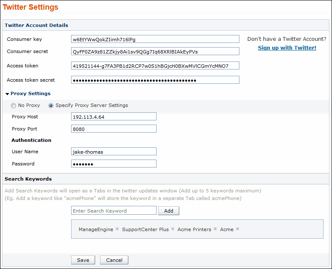Focus the proxy User Name field
The image size is (332, 269).
114,152
